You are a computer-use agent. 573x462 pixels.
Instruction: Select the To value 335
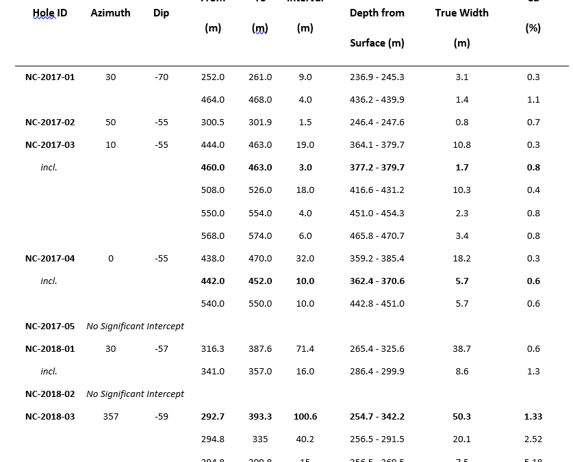click(260, 439)
